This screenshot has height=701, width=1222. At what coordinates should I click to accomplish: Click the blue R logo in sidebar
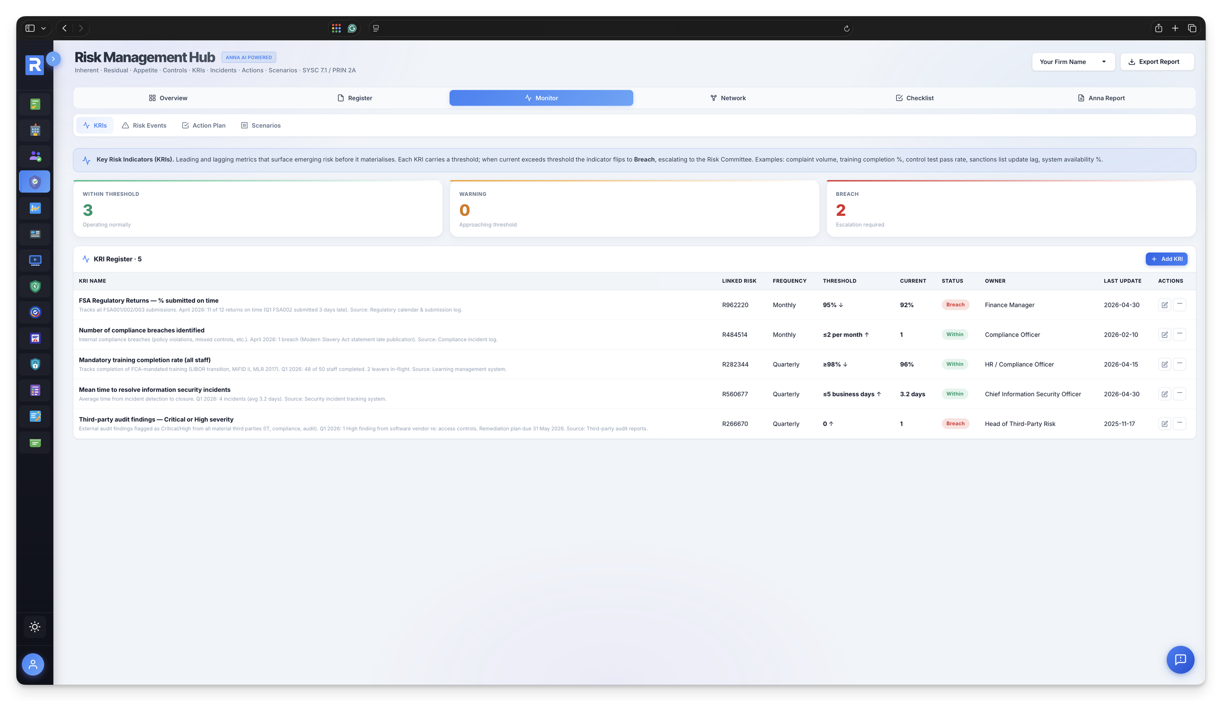tap(34, 64)
